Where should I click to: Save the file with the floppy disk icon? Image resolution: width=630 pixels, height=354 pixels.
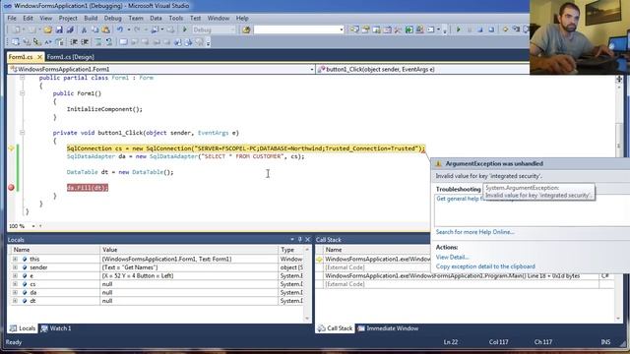(59, 29)
